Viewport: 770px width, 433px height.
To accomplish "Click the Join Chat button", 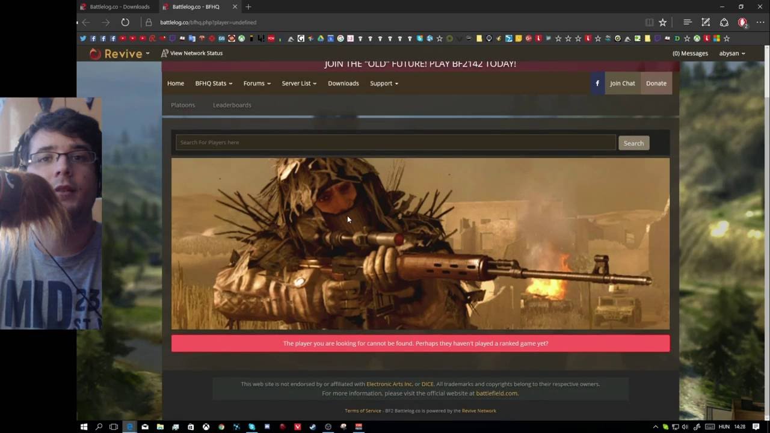I will click(623, 83).
